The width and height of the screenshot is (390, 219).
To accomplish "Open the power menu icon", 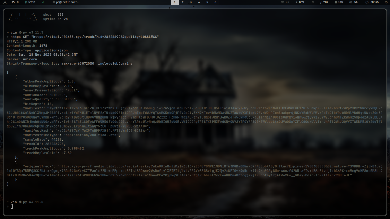I will 386,2.
